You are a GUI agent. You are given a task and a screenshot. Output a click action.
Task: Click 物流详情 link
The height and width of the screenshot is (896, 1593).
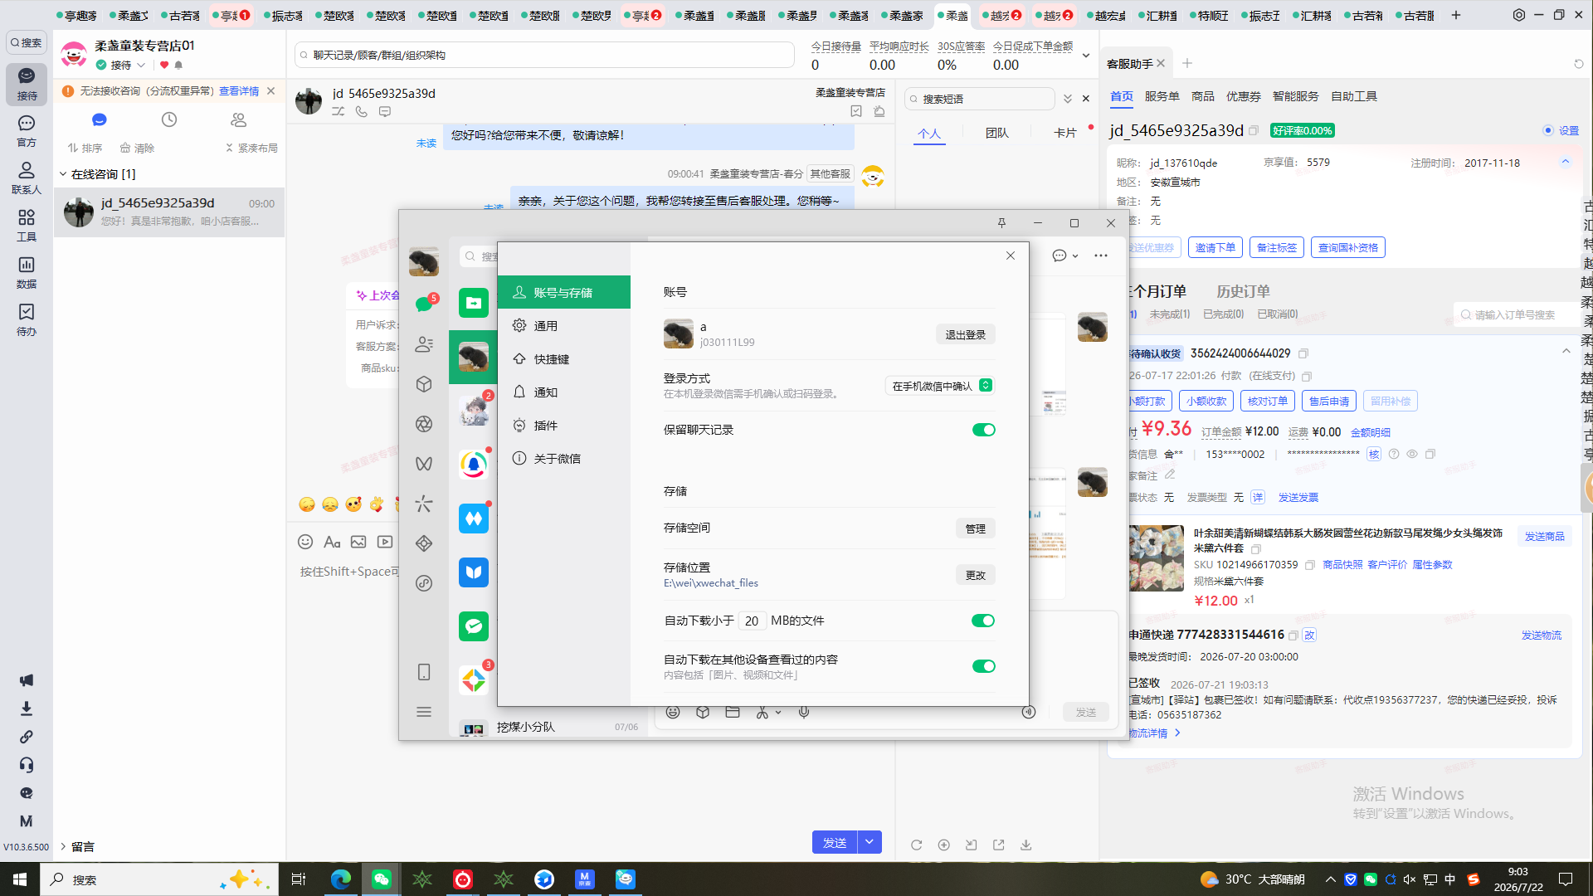(1153, 733)
